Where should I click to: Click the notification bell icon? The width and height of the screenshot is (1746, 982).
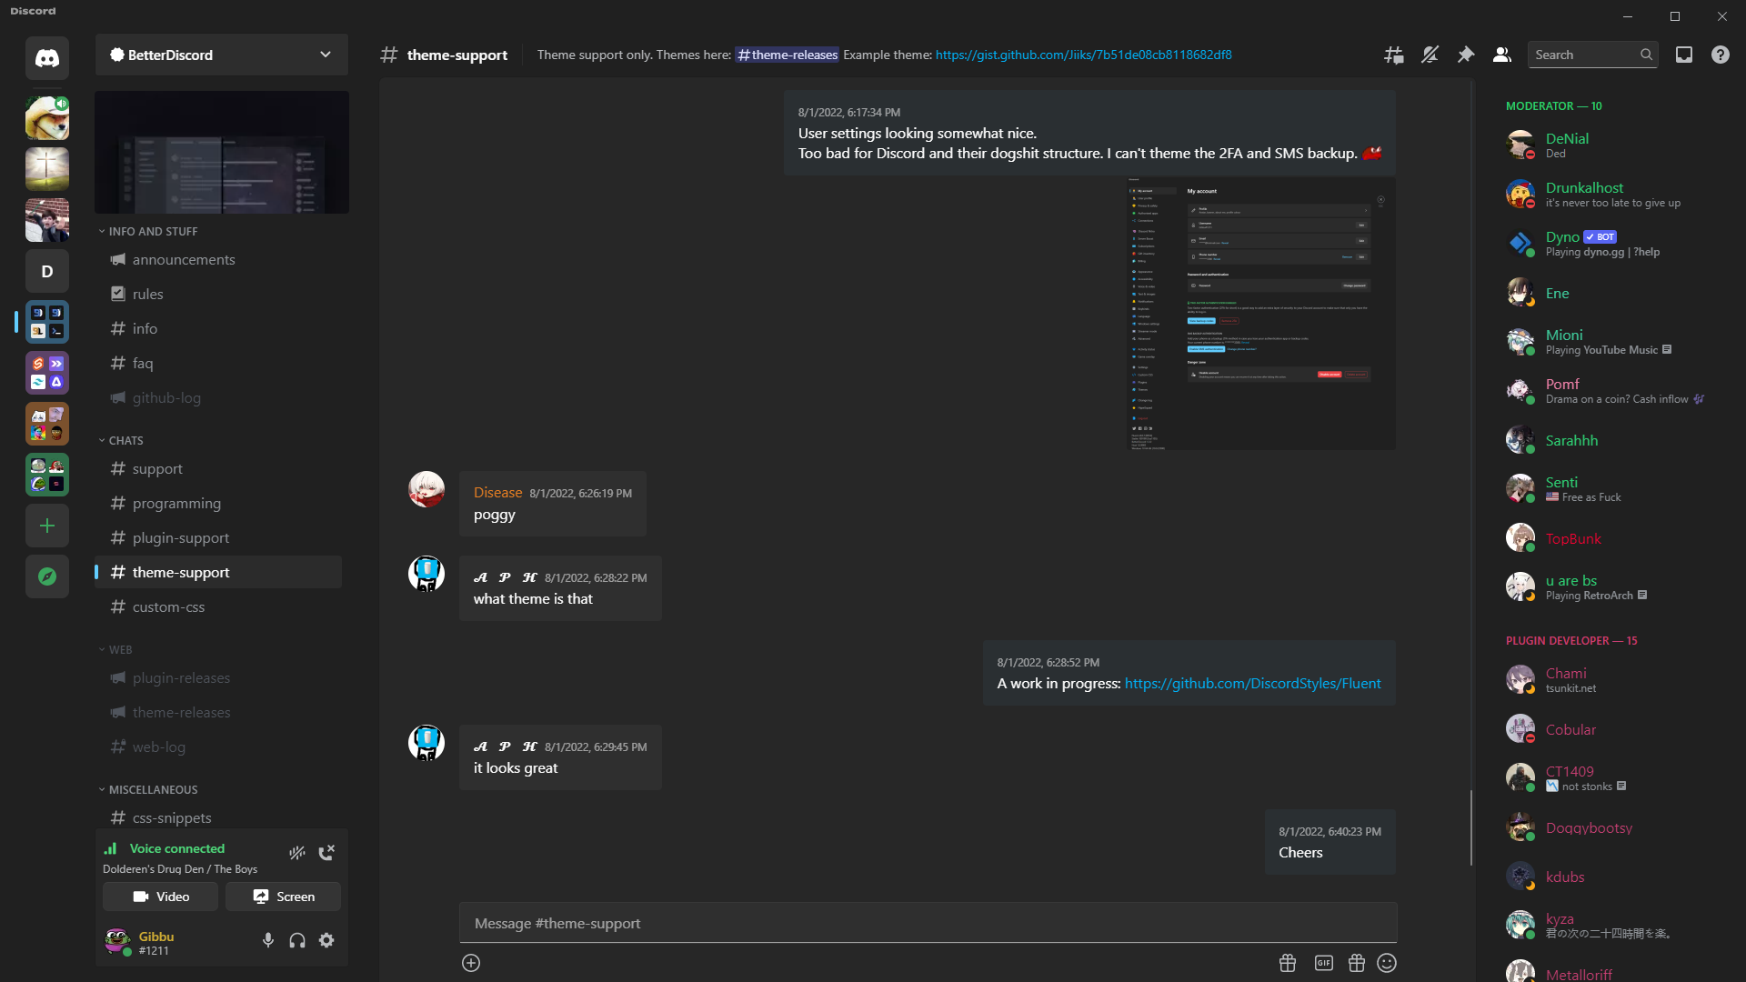pos(1430,54)
